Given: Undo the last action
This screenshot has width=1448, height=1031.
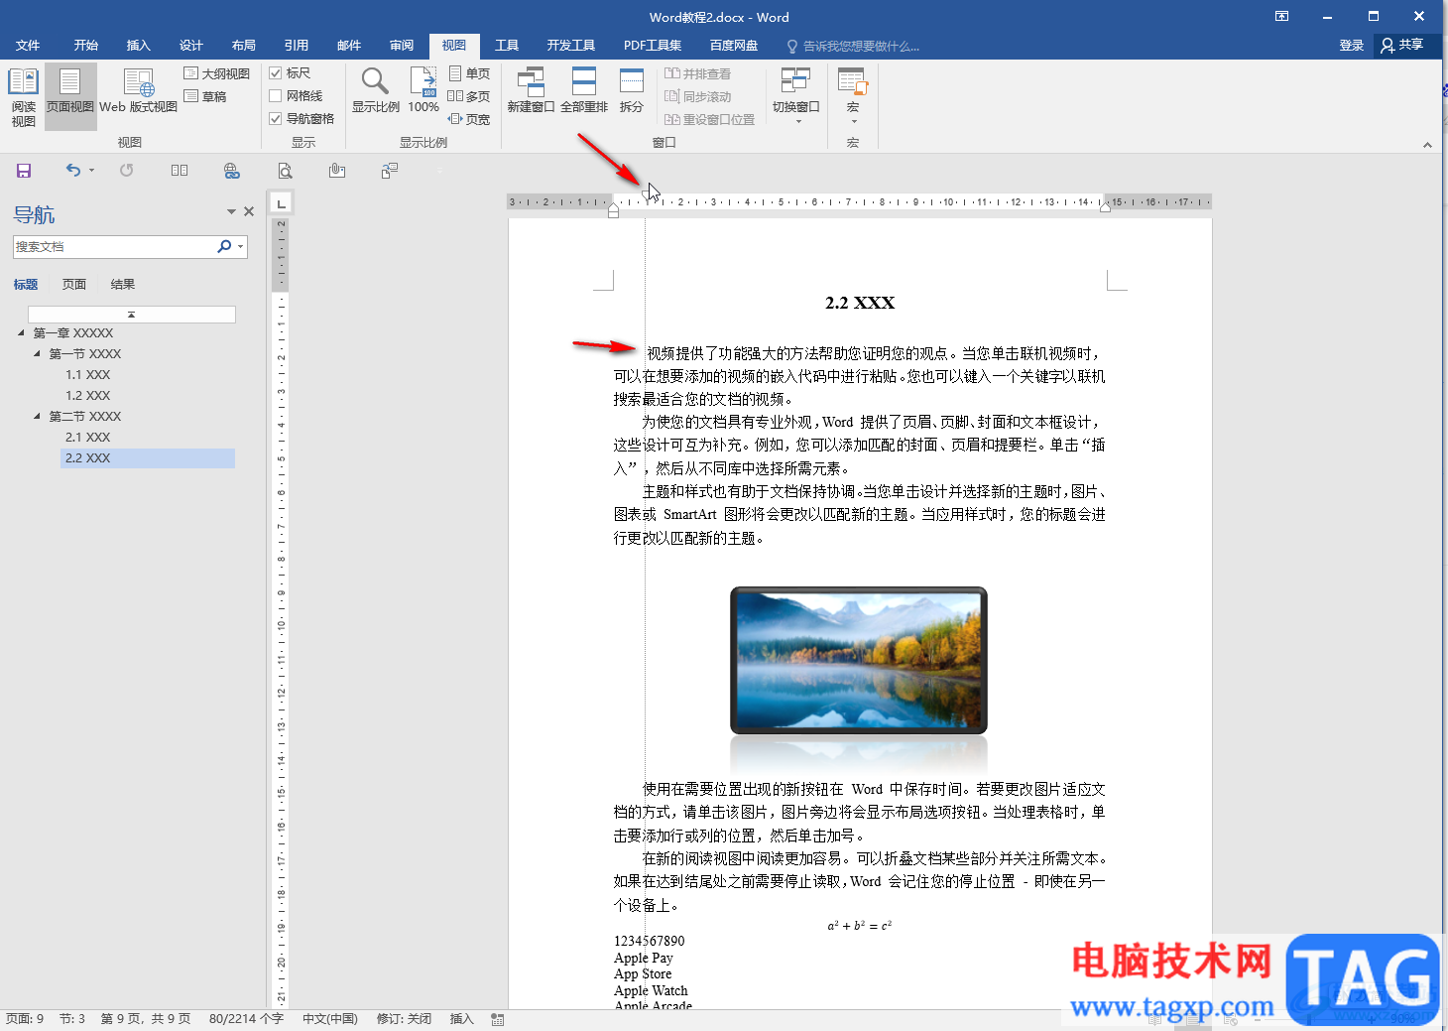Looking at the screenshot, I should click(x=73, y=171).
